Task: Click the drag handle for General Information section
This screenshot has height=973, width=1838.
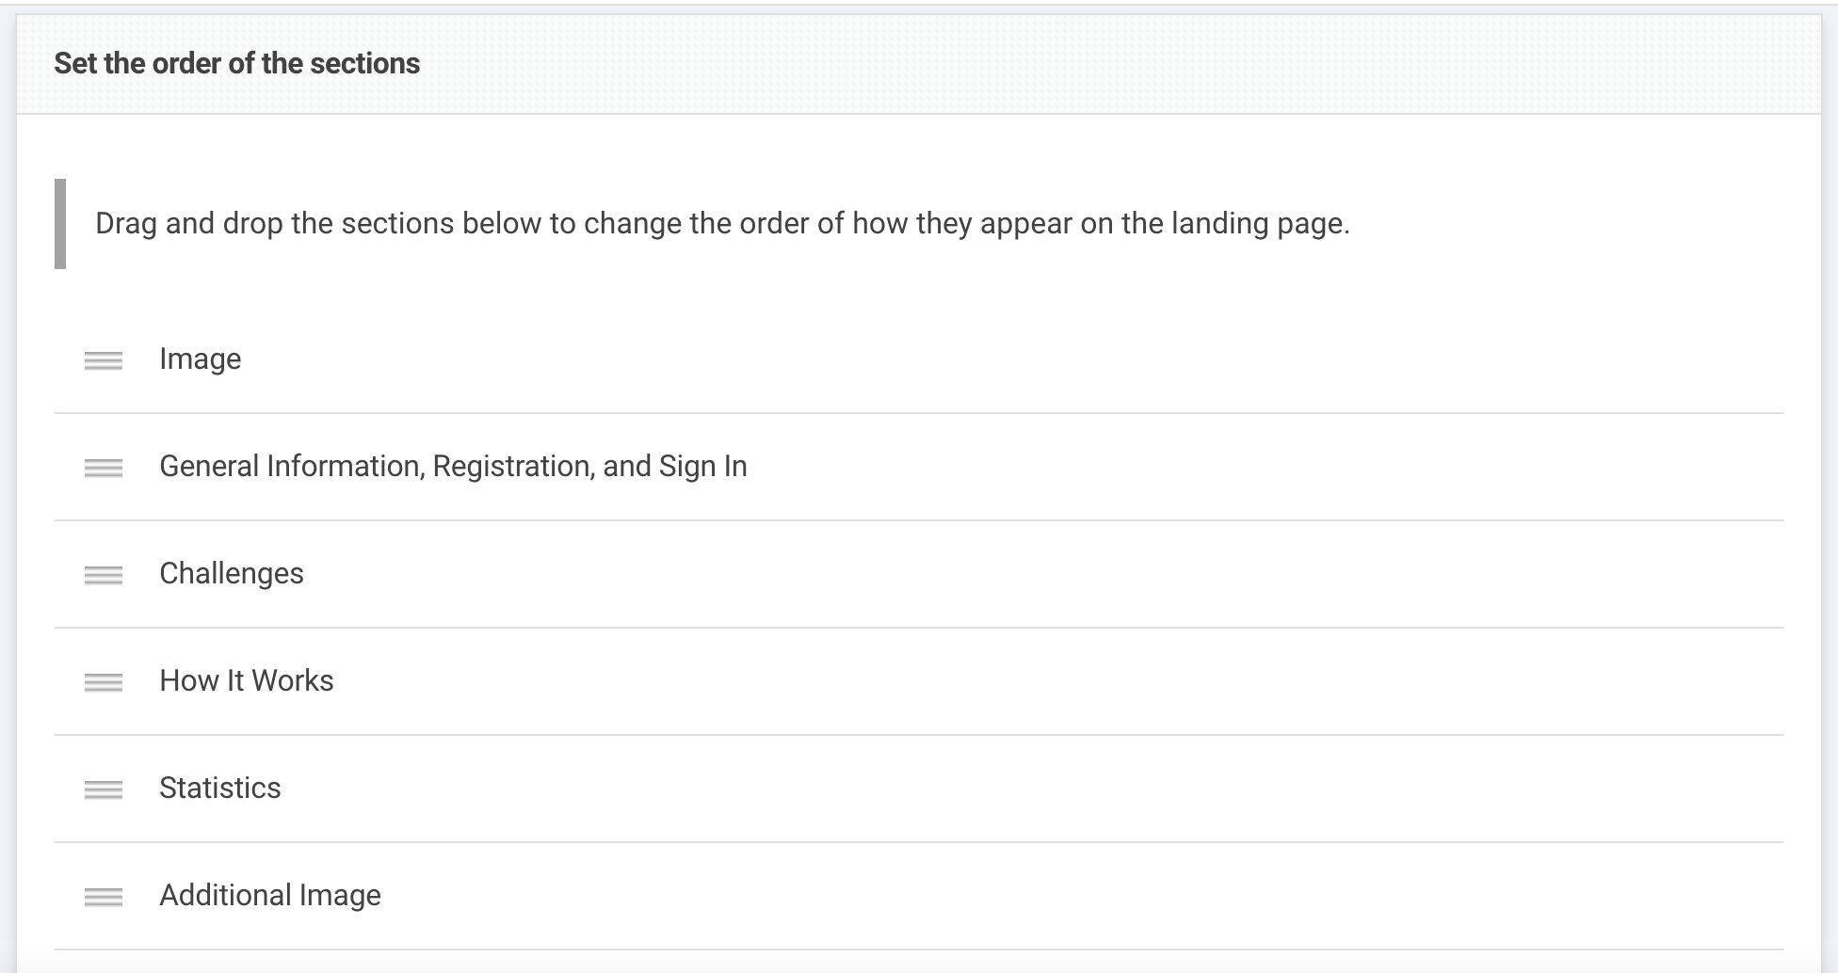Action: click(x=103, y=468)
